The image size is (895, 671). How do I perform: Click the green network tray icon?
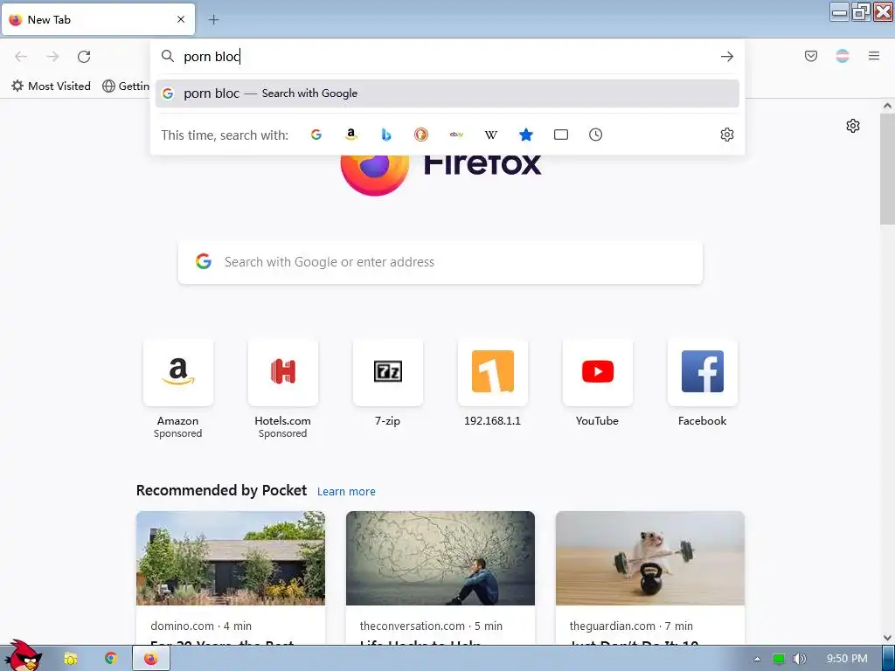point(779,659)
